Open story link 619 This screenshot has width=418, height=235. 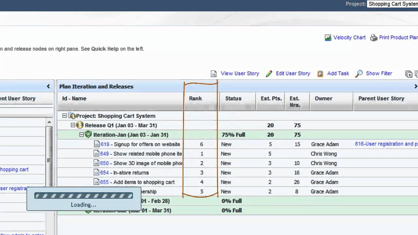click(x=105, y=144)
